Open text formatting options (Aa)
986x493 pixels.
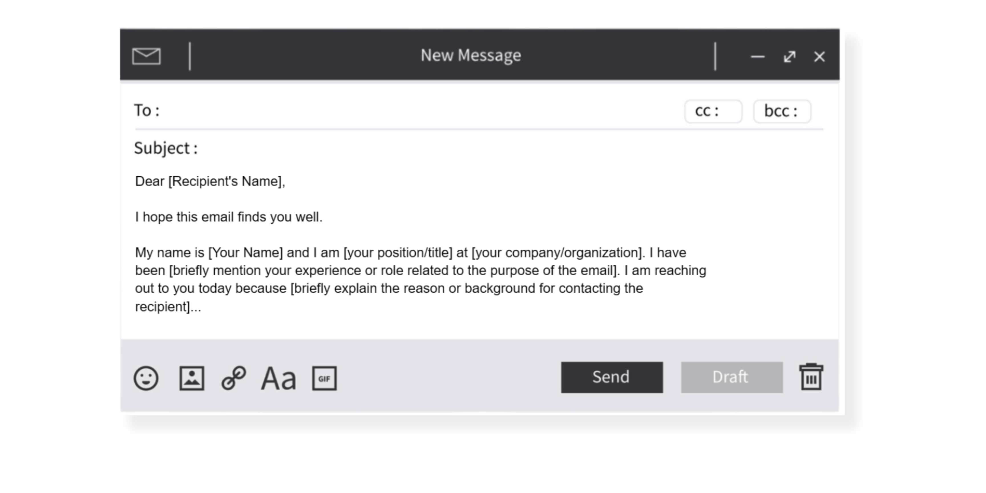pos(278,379)
